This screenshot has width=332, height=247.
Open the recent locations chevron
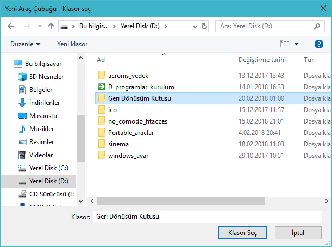coord(40,26)
